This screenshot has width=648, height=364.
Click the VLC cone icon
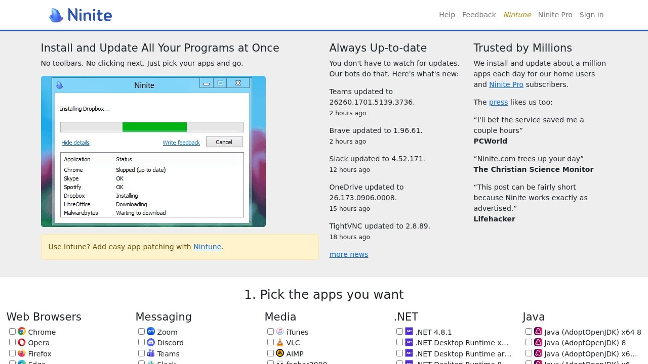tap(280, 342)
